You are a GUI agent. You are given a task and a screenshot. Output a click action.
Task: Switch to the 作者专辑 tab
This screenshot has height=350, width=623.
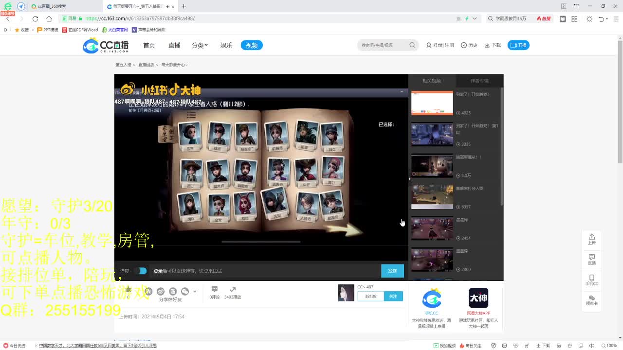tap(479, 81)
